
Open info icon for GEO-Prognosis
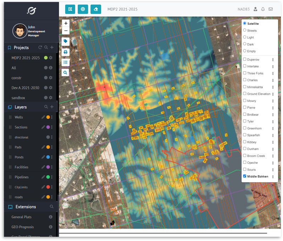click(x=51, y=227)
